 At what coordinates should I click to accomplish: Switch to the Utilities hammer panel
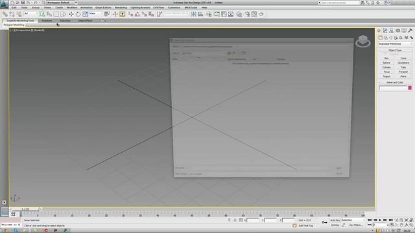tap(410, 30)
